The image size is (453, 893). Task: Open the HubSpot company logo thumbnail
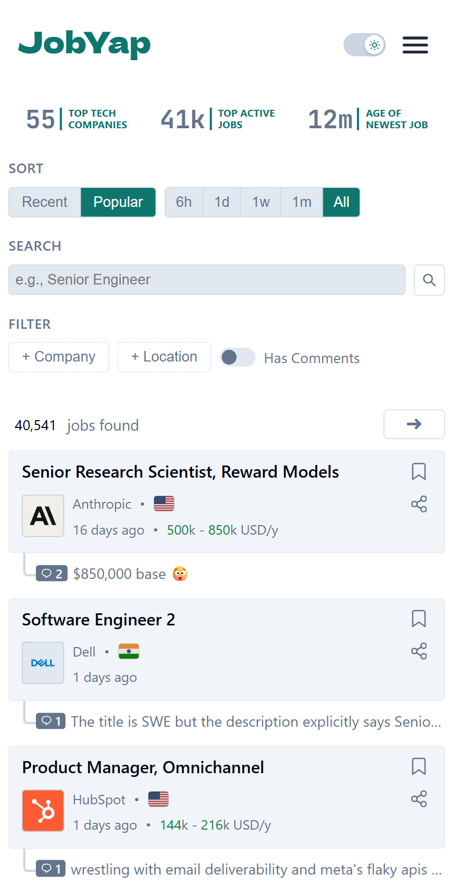[x=43, y=811]
